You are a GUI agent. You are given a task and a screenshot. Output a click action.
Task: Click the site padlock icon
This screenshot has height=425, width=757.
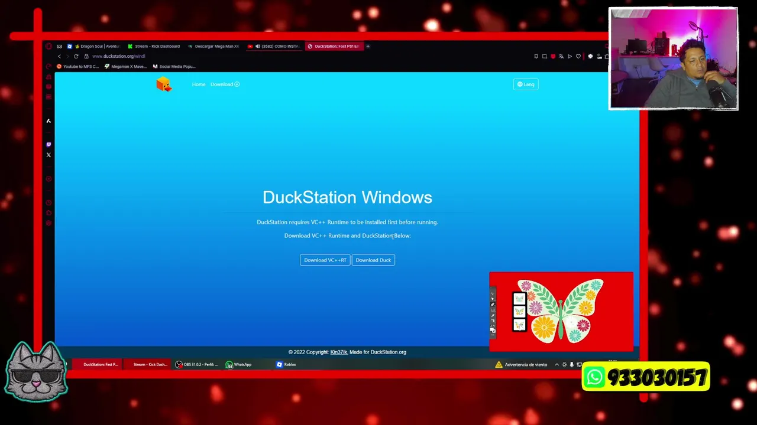click(86, 56)
